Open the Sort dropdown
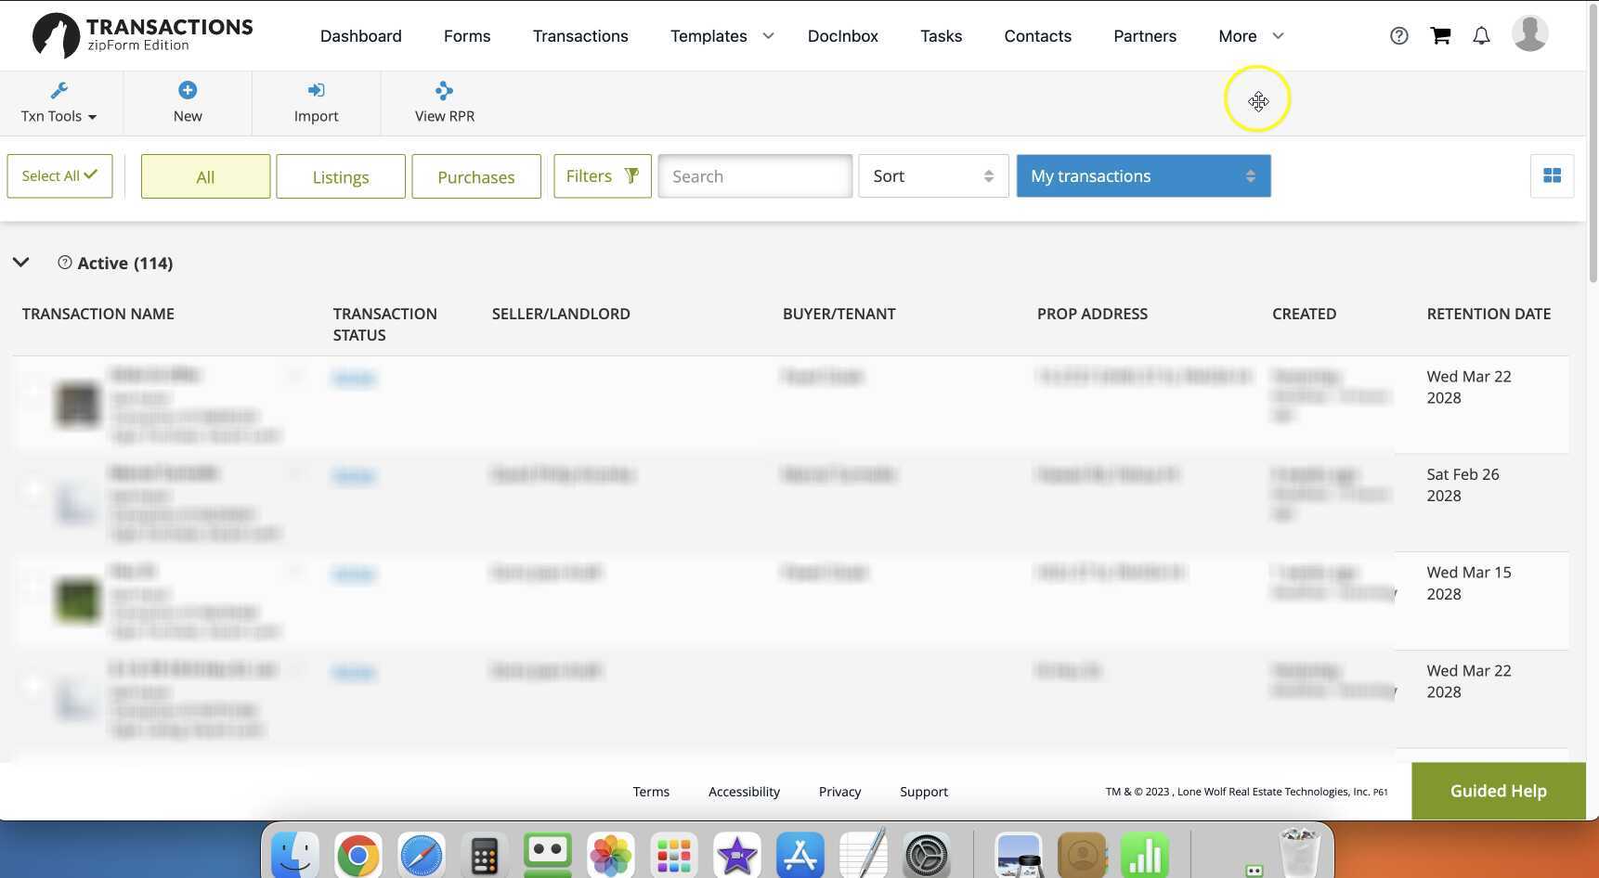 coord(932,176)
